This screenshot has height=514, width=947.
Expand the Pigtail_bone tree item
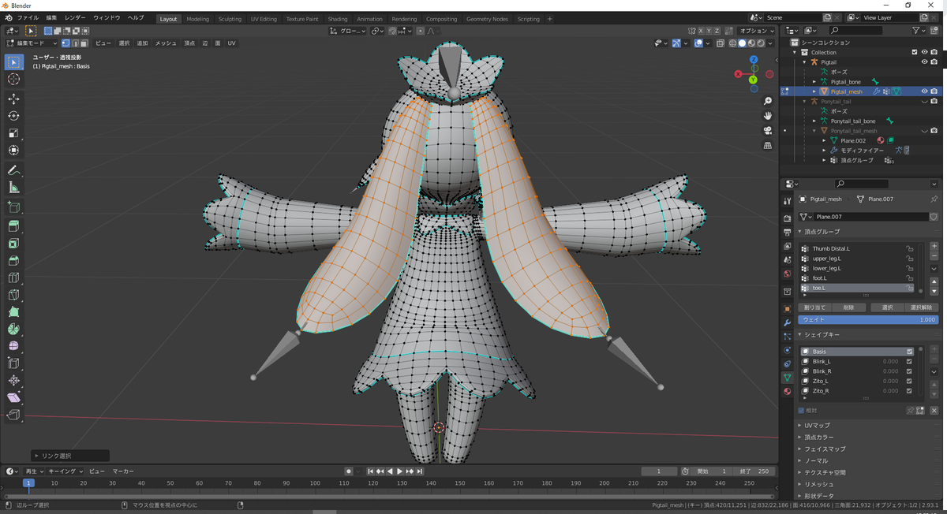point(814,81)
